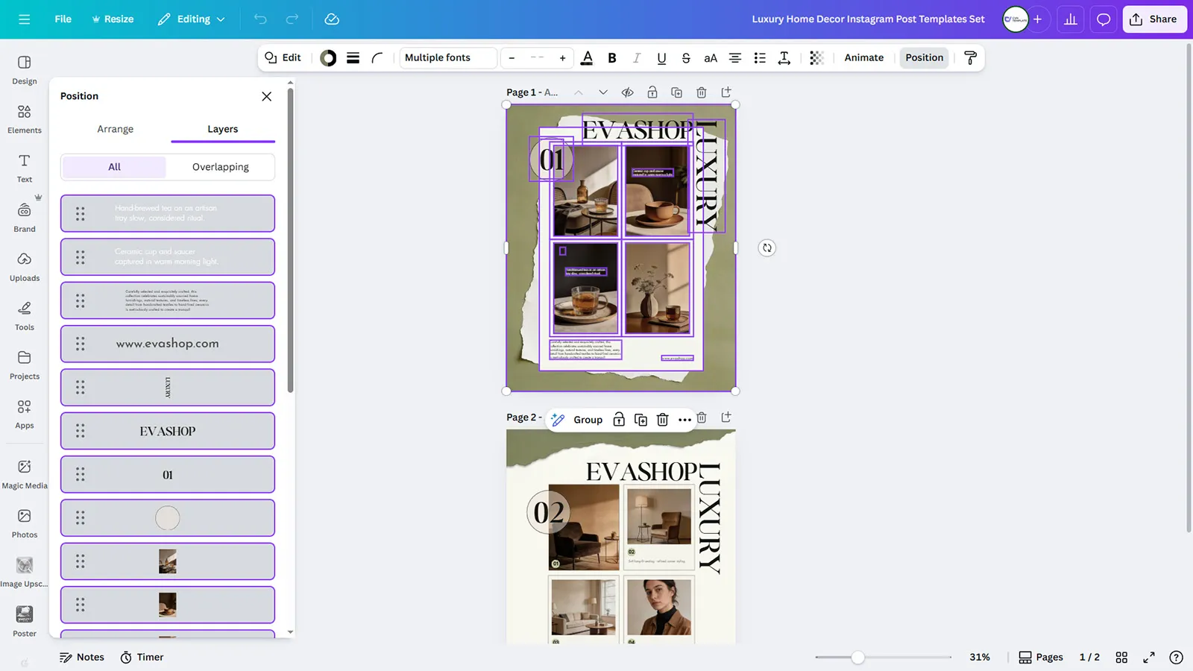Click the copy style paint roller icon

[x=970, y=58]
